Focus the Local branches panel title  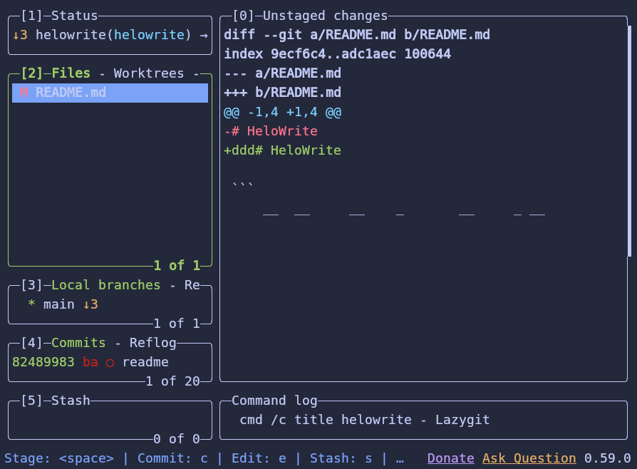click(105, 285)
